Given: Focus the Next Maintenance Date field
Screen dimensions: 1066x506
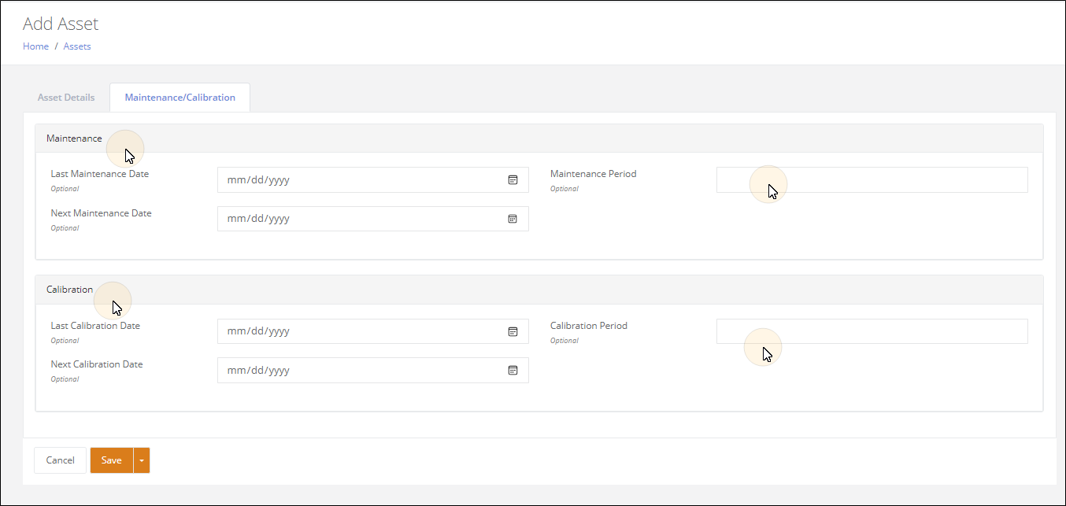Looking at the screenshot, I should pos(372,219).
